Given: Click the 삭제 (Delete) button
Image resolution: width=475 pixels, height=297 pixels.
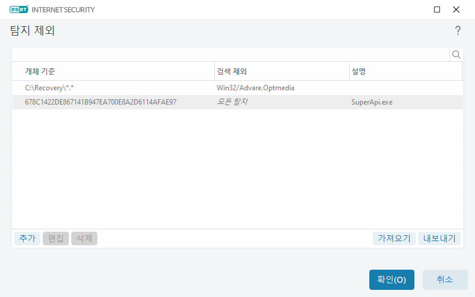Looking at the screenshot, I should point(84,238).
